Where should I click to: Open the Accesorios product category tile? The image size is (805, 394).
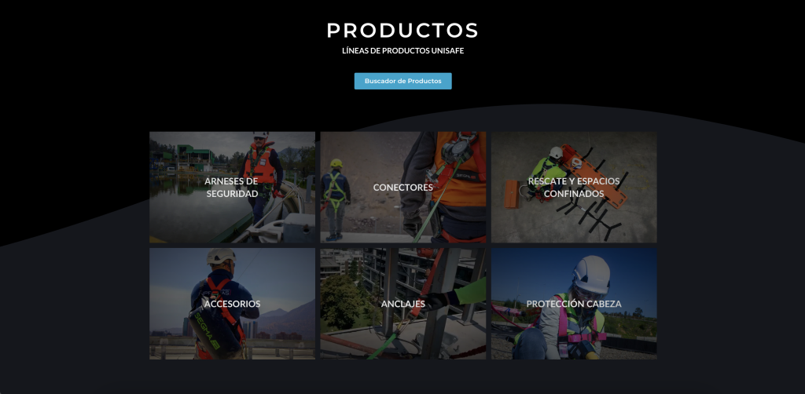click(x=232, y=303)
